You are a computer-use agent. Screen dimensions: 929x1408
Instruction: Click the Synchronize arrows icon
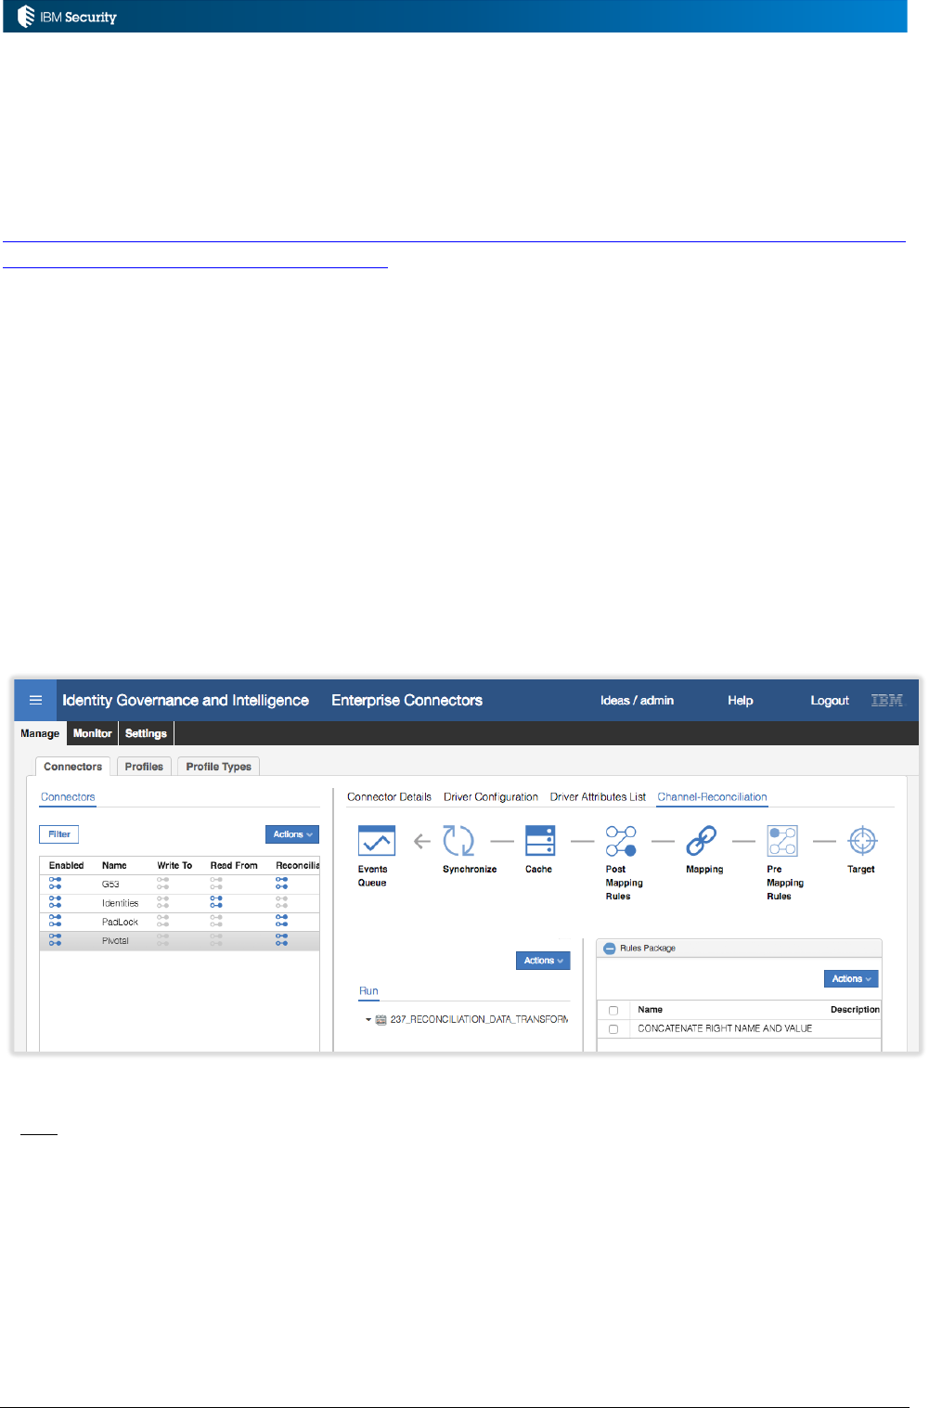pyautogui.click(x=458, y=841)
